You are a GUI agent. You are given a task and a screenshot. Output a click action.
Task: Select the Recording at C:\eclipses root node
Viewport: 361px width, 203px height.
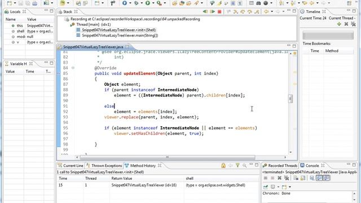click(135, 19)
